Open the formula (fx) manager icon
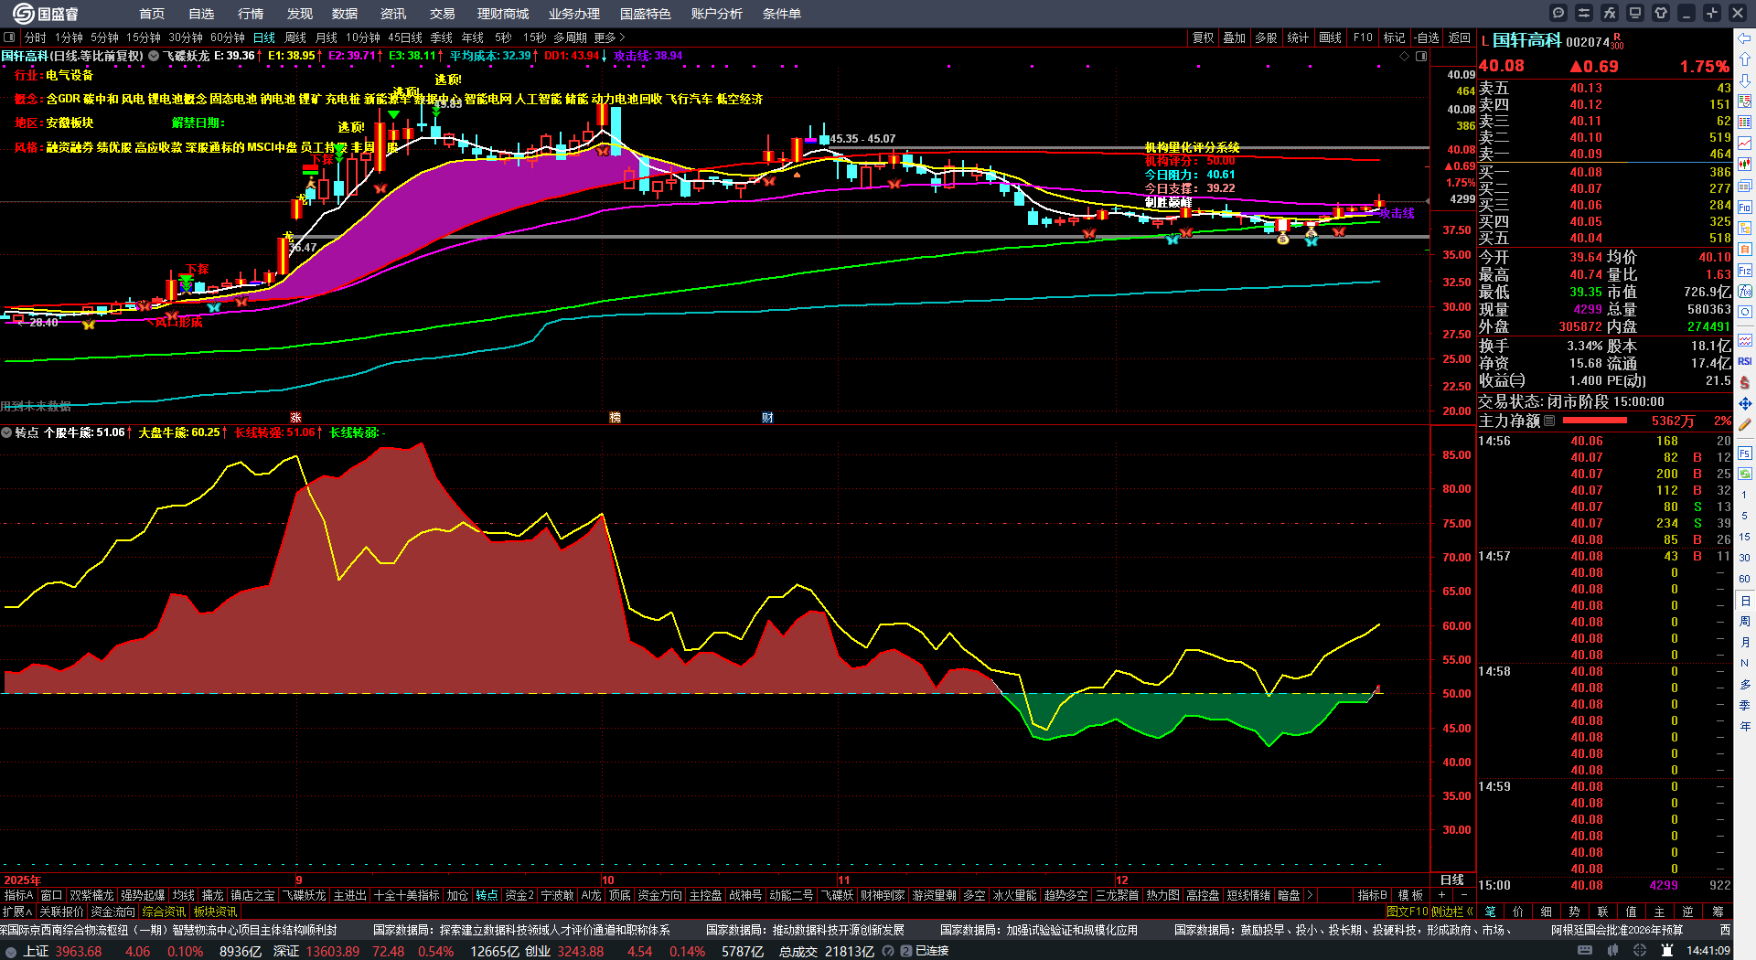This screenshot has width=1756, height=960. tap(1610, 13)
